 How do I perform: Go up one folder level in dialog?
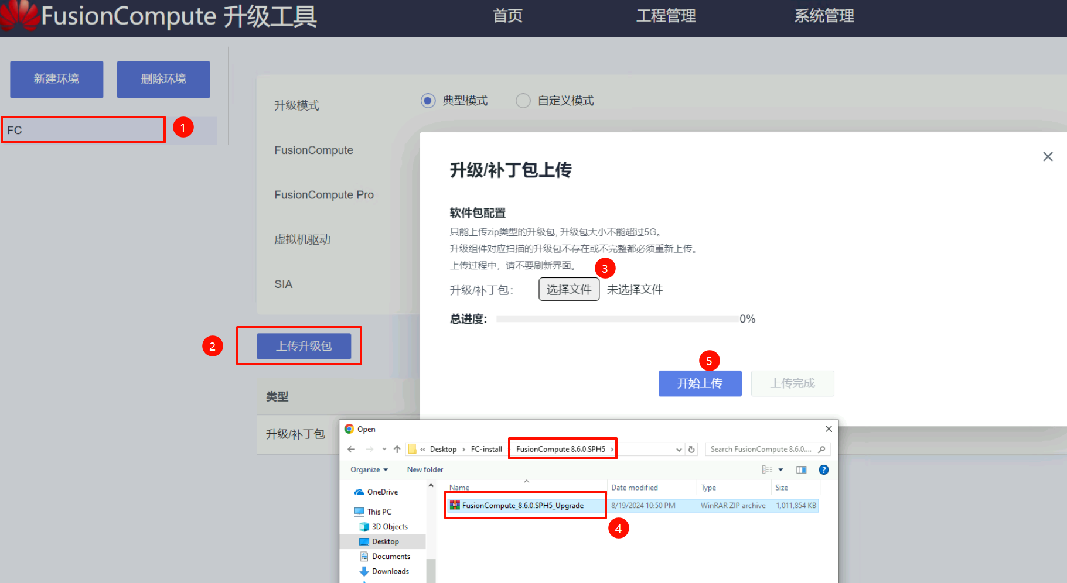(397, 450)
